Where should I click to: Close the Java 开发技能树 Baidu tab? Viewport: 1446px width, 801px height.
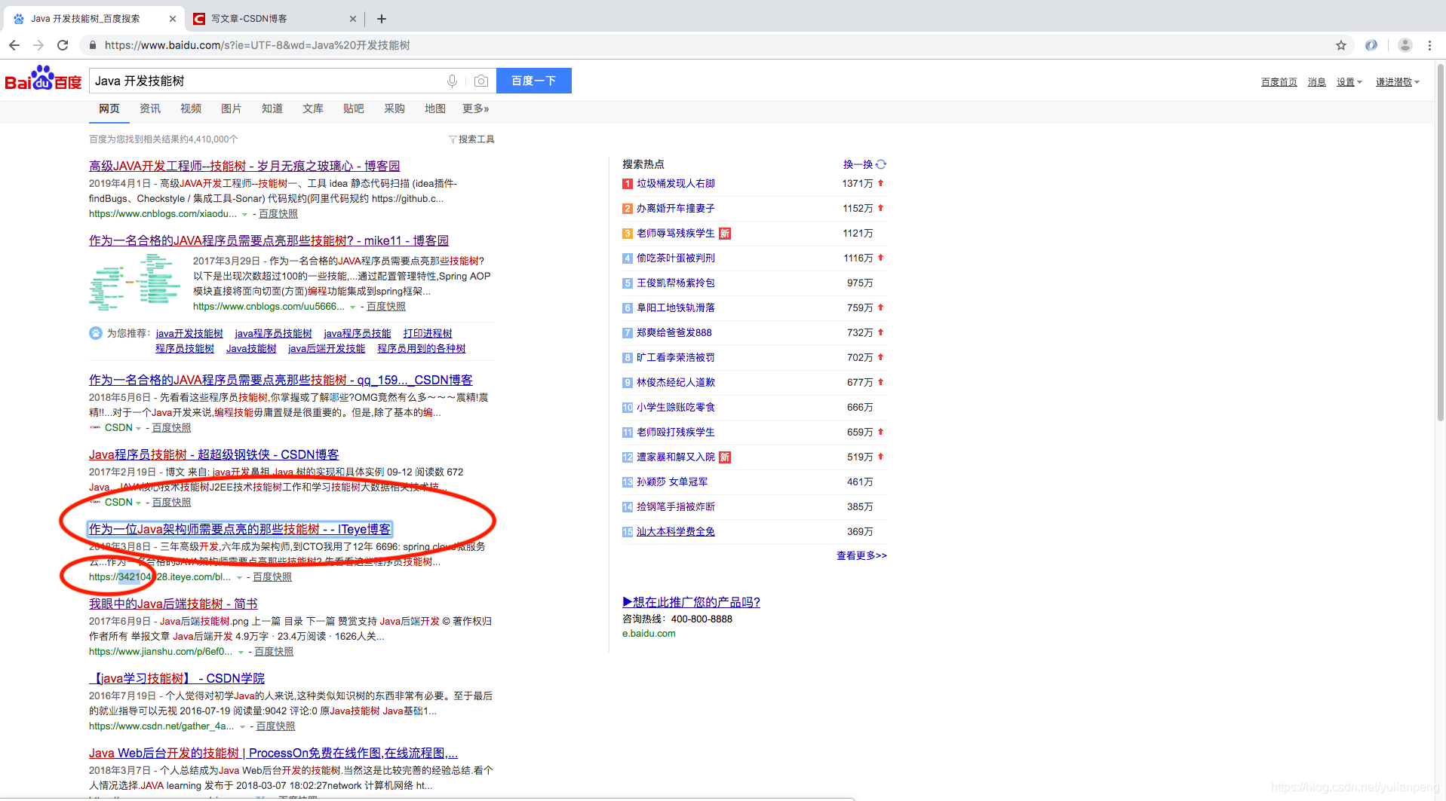173,19
